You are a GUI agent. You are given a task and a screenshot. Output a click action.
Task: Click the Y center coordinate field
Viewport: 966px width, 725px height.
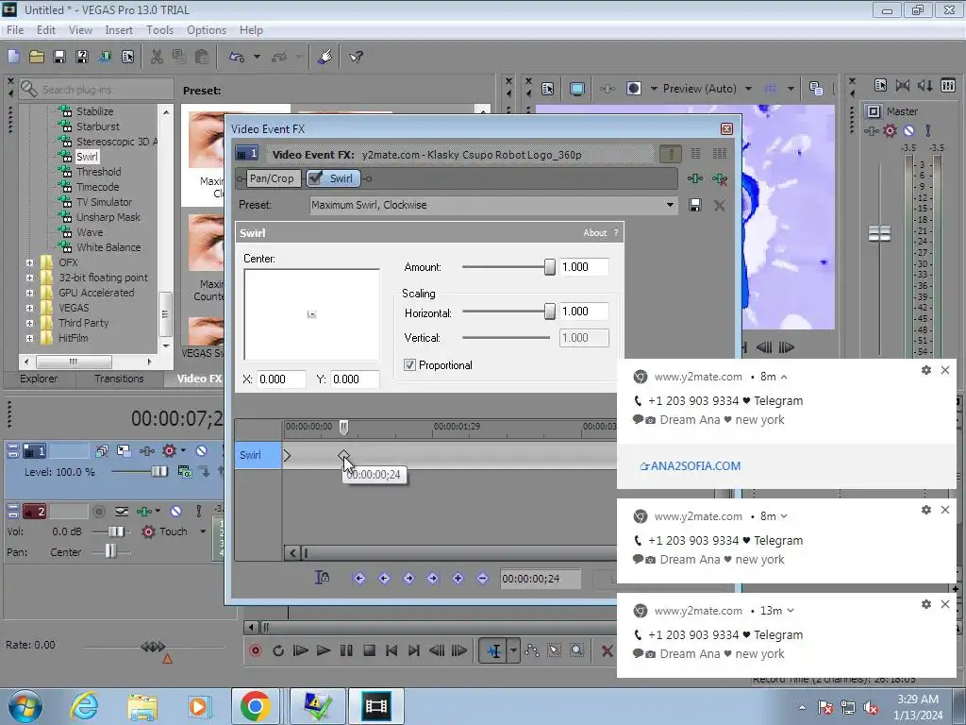coord(355,379)
